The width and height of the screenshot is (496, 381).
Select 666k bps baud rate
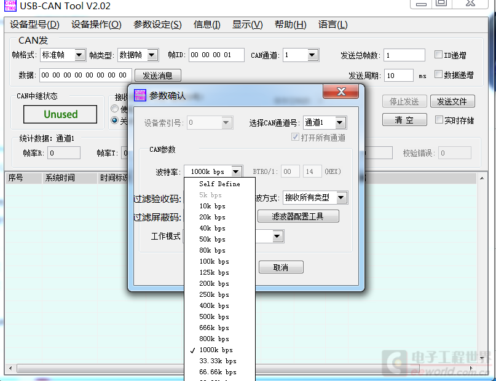[x=219, y=328]
